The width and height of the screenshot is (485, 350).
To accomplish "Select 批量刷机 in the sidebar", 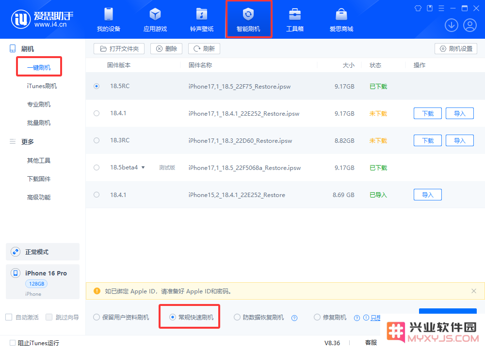I will [39, 123].
